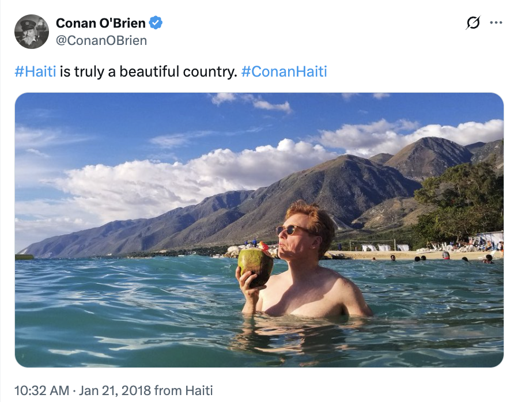The height and width of the screenshot is (402, 514).
Task: Follow the #ConanHaiti hashtag link
Action: [x=284, y=72]
